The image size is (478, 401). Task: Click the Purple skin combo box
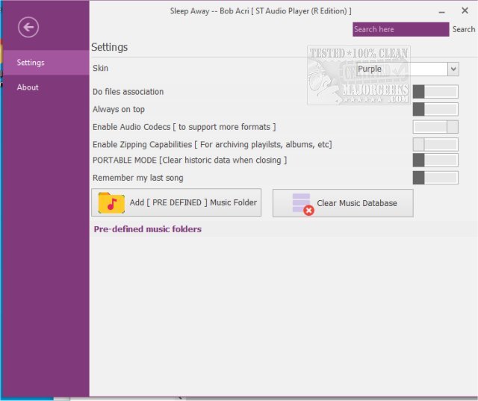click(x=407, y=69)
